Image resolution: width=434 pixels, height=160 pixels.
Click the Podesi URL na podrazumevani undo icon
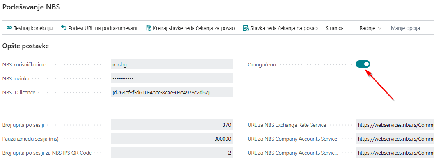pos(64,27)
